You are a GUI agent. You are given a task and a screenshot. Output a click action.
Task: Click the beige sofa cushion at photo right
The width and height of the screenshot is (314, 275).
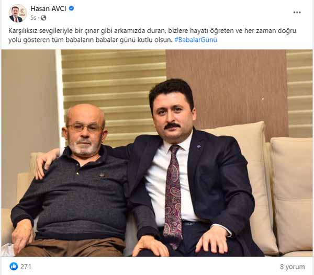pyautogui.click(x=291, y=195)
